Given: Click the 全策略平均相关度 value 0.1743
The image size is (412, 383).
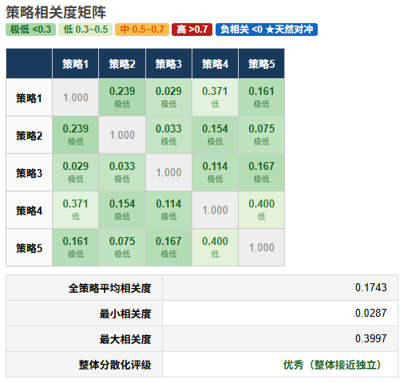Looking at the screenshot, I should 370,287.
